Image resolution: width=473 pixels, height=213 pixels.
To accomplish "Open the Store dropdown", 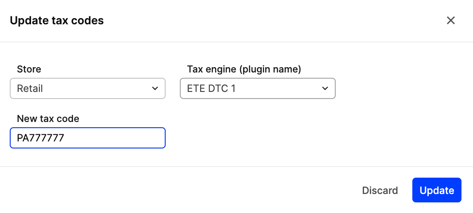I will click(87, 88).
